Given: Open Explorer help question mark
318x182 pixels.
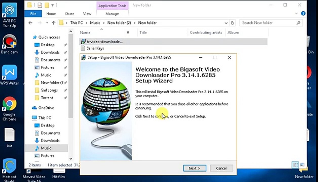Looking at the screenshot, I should tap(303, 14).
